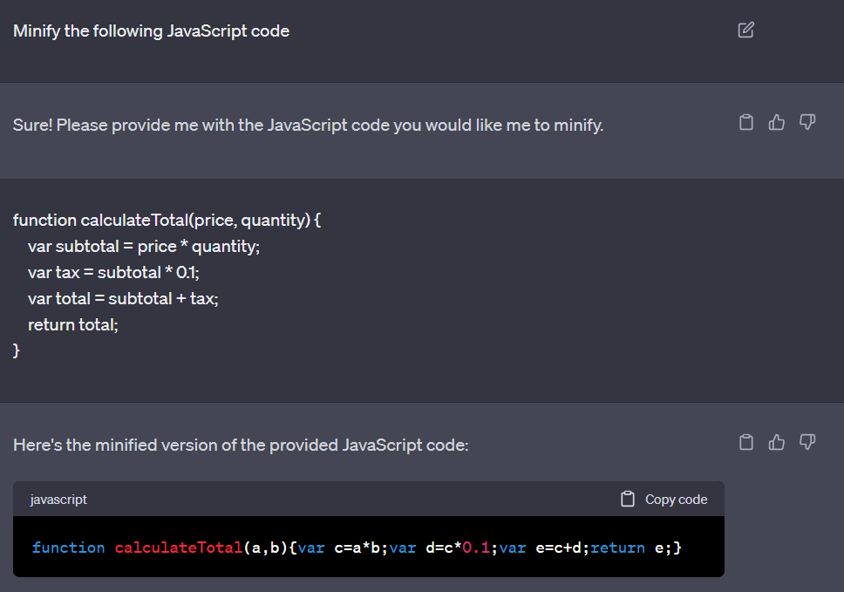The image size is (844, 592).
Task: Thumbs down the 'Sure! Please provide' response
Action: pos(807,123)
